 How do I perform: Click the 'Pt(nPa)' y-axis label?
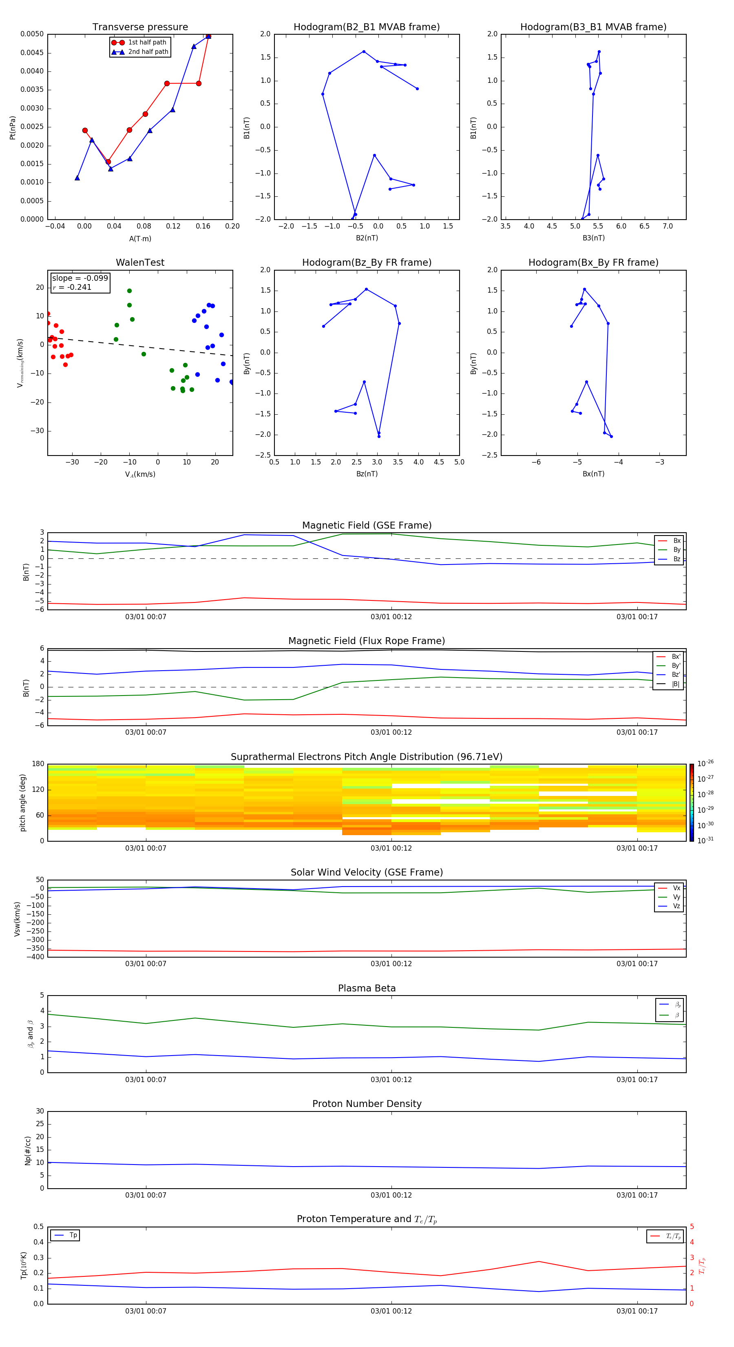(13, 128)
